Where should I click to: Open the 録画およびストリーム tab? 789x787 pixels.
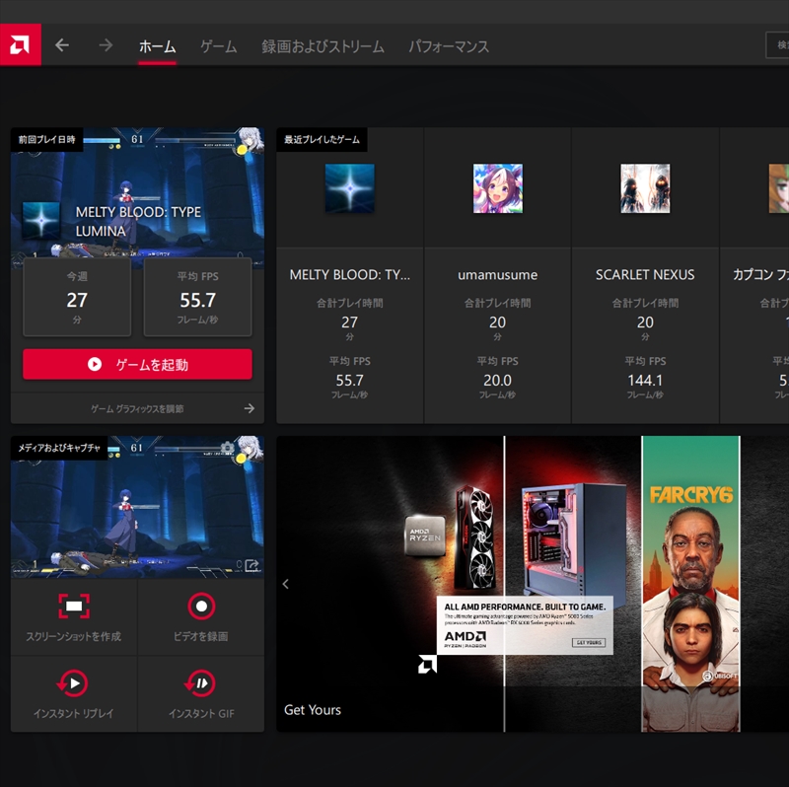(323, 46)
